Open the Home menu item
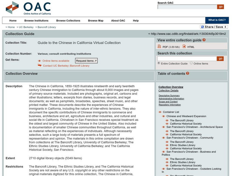 coord(13,21)
